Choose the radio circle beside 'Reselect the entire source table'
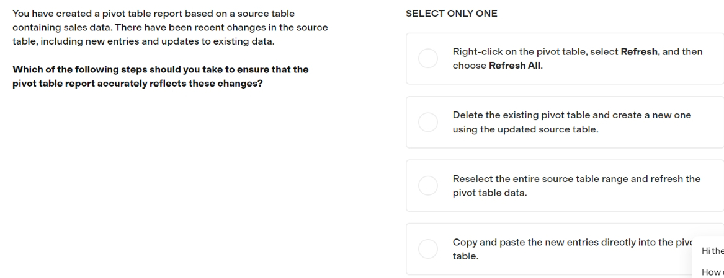Screen dimensions: 724x278 click(x=428, y=185)
